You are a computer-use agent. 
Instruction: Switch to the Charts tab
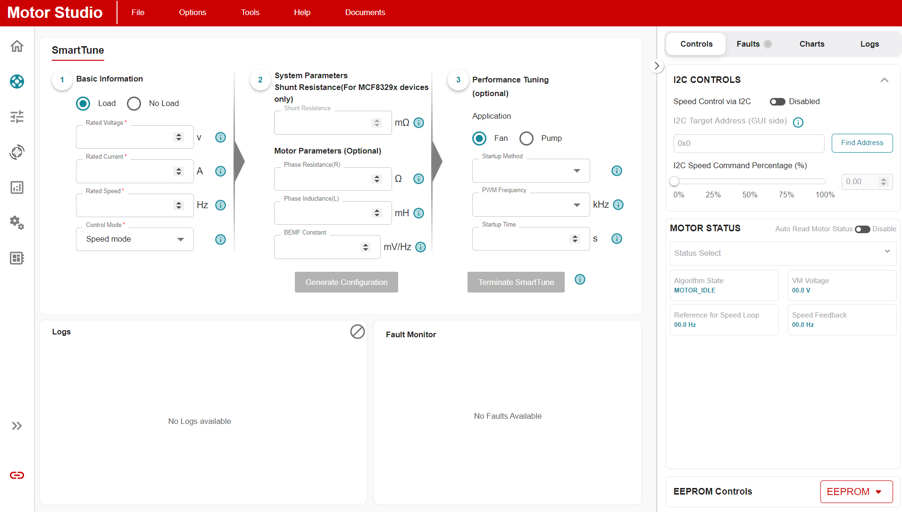(x=811, y=44)
